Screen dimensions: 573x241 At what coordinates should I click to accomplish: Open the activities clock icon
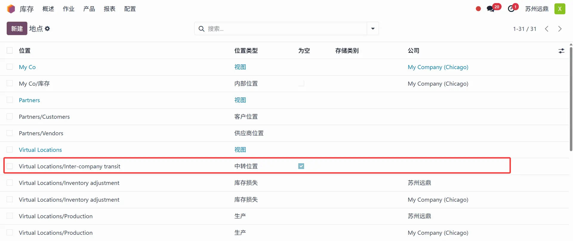coord(511,9)
